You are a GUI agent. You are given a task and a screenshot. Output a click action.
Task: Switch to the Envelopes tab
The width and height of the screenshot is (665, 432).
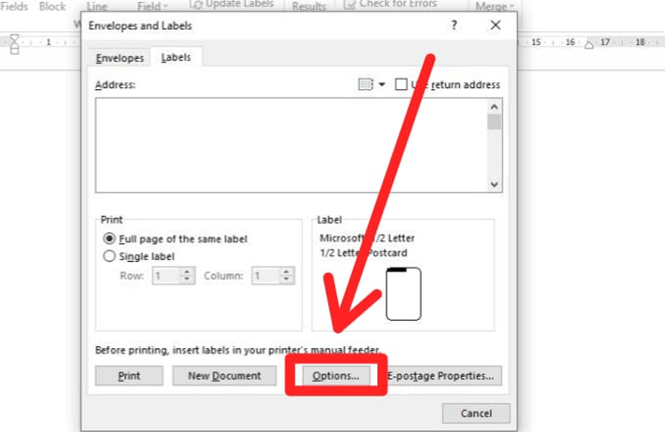tap(120, 58)
